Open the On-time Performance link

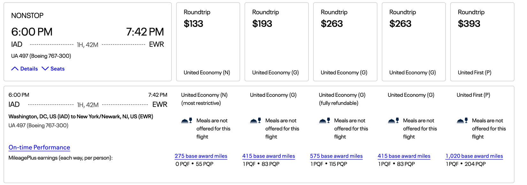click(x=39, y=147)
